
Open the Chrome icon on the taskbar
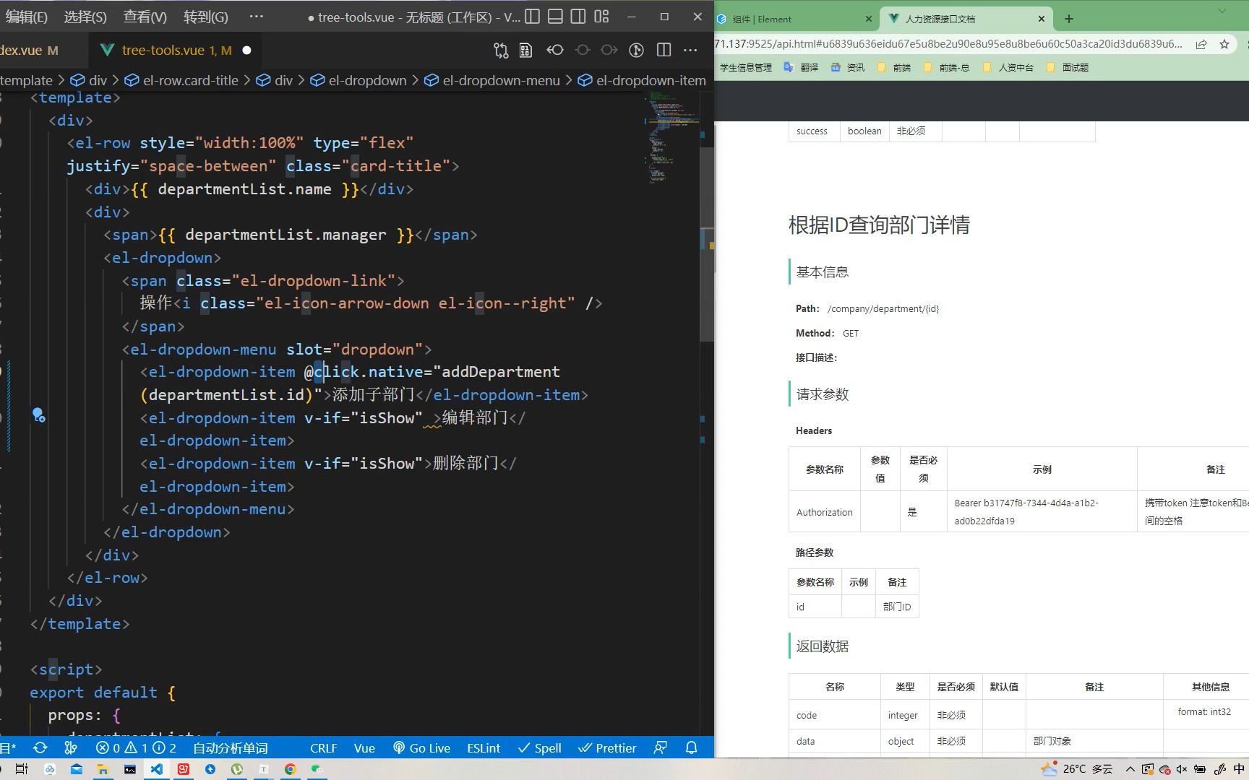tap(290, 769)
